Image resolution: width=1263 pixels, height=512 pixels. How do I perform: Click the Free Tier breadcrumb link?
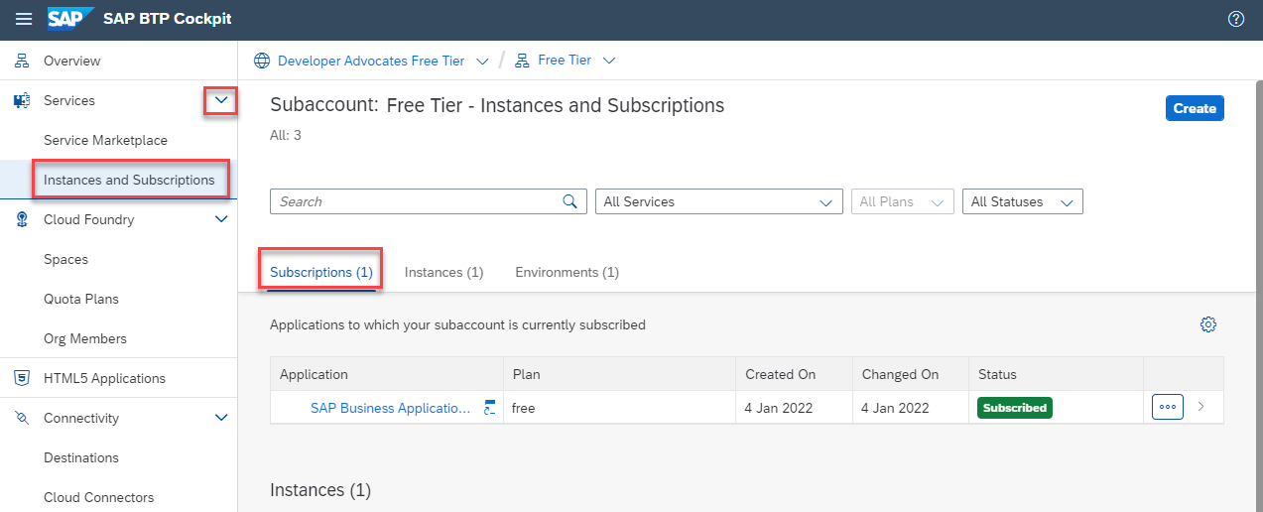[565, 61]
